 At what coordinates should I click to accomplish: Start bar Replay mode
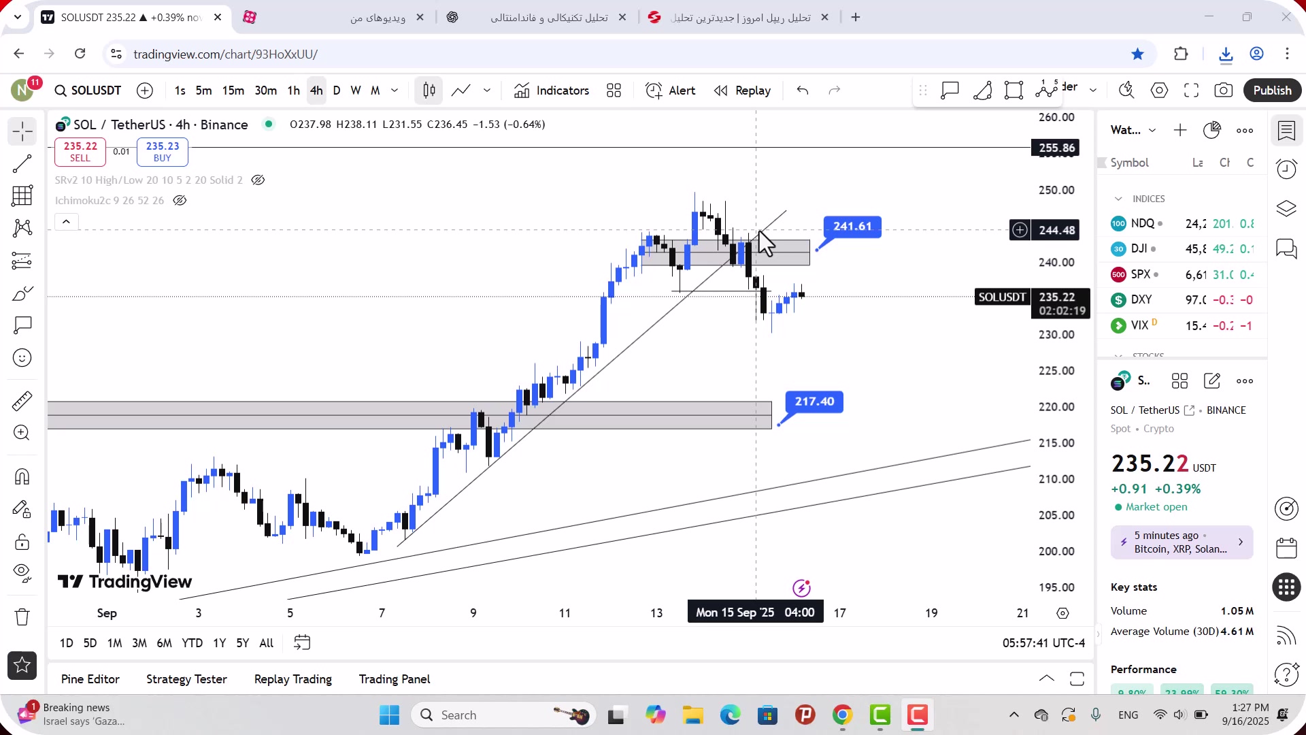[743, 91]
